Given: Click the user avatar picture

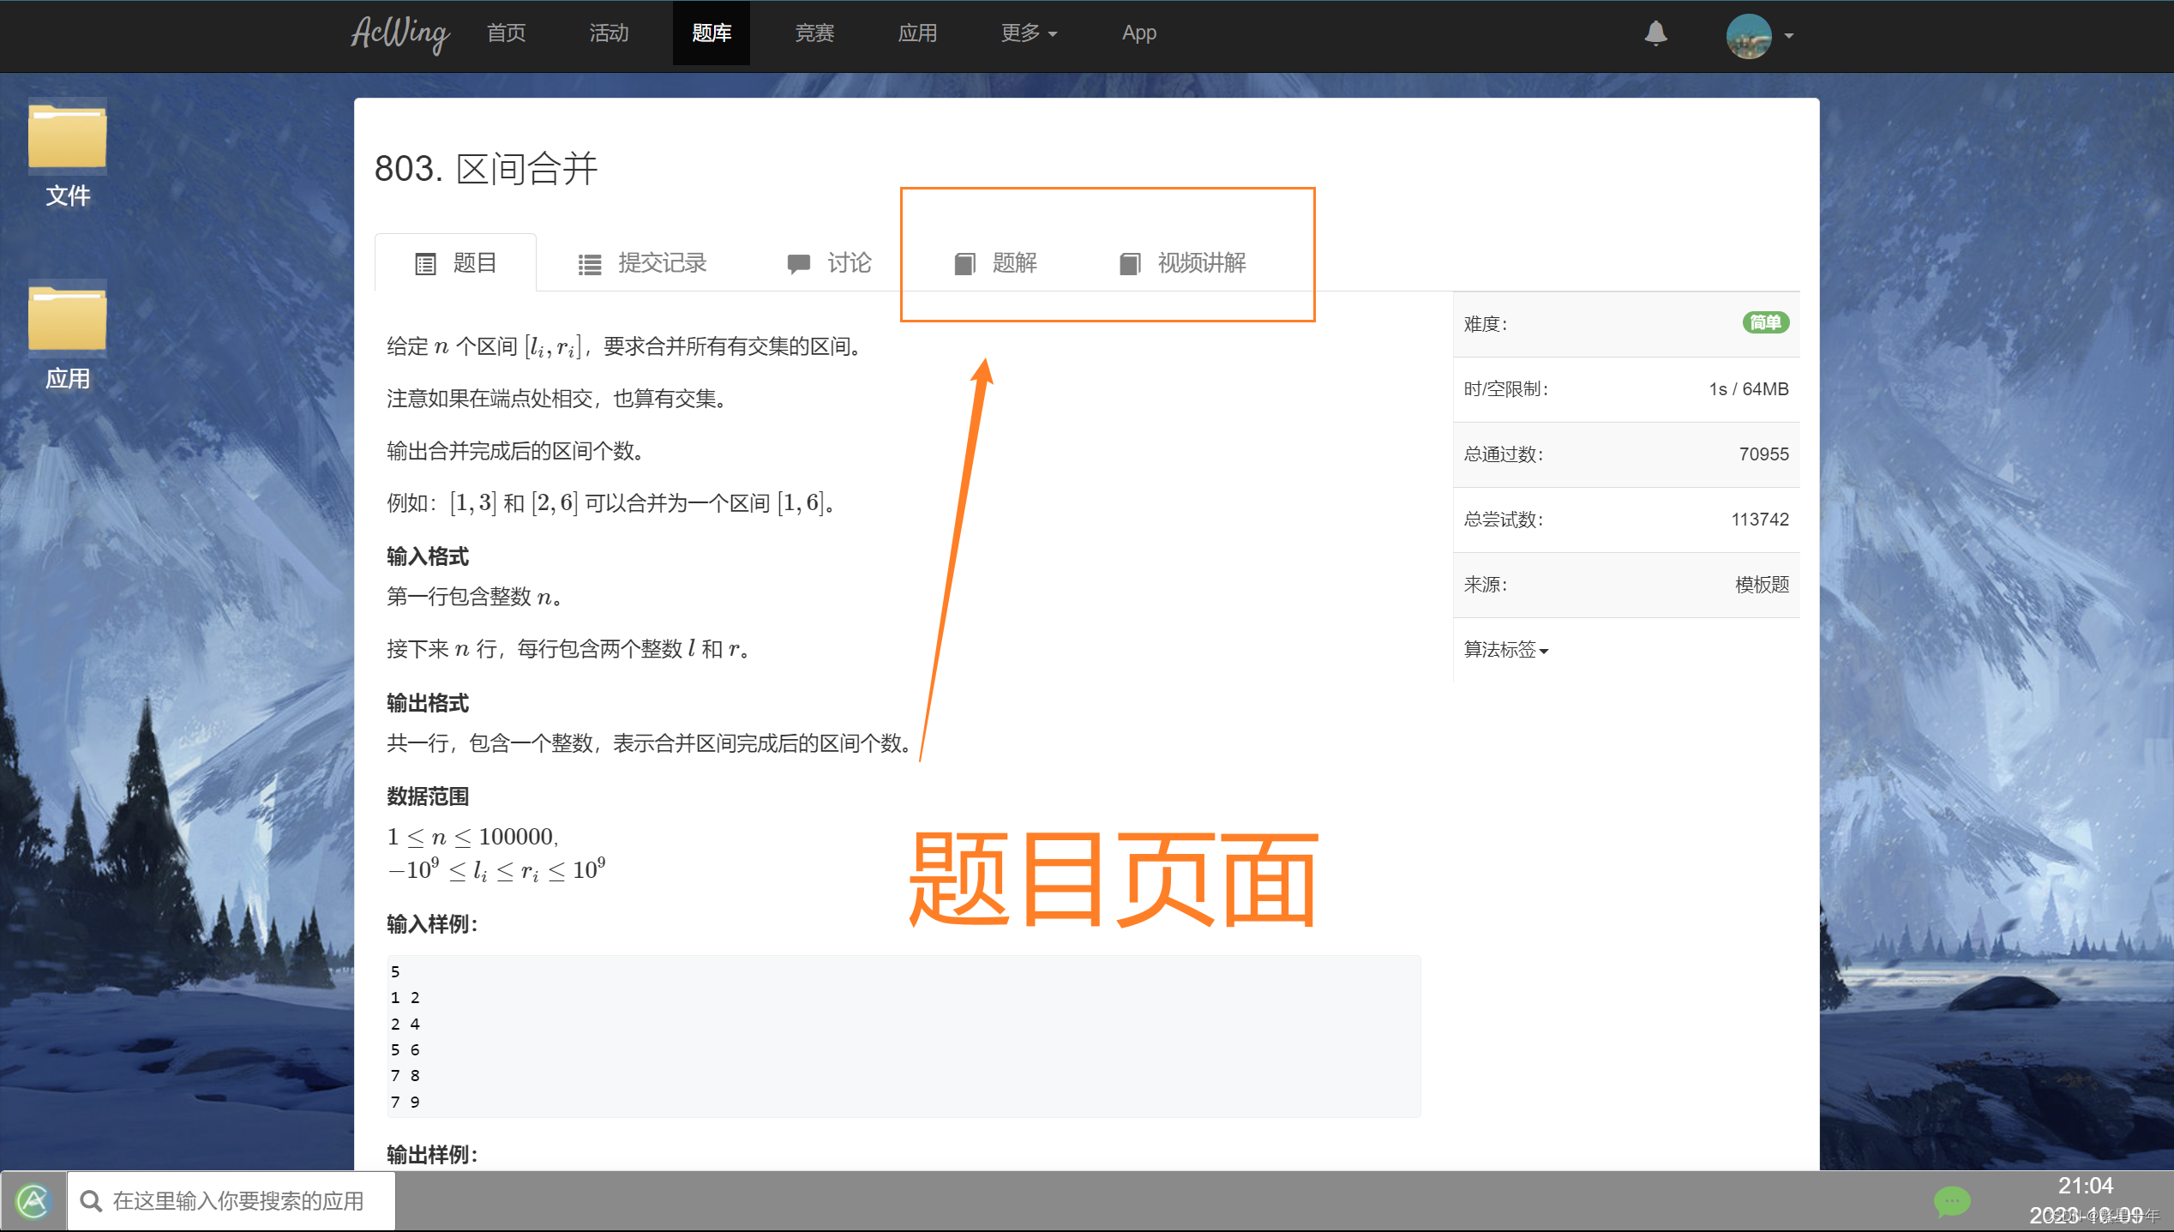Looking at the screenshot, I should [x=1748, y=36].
